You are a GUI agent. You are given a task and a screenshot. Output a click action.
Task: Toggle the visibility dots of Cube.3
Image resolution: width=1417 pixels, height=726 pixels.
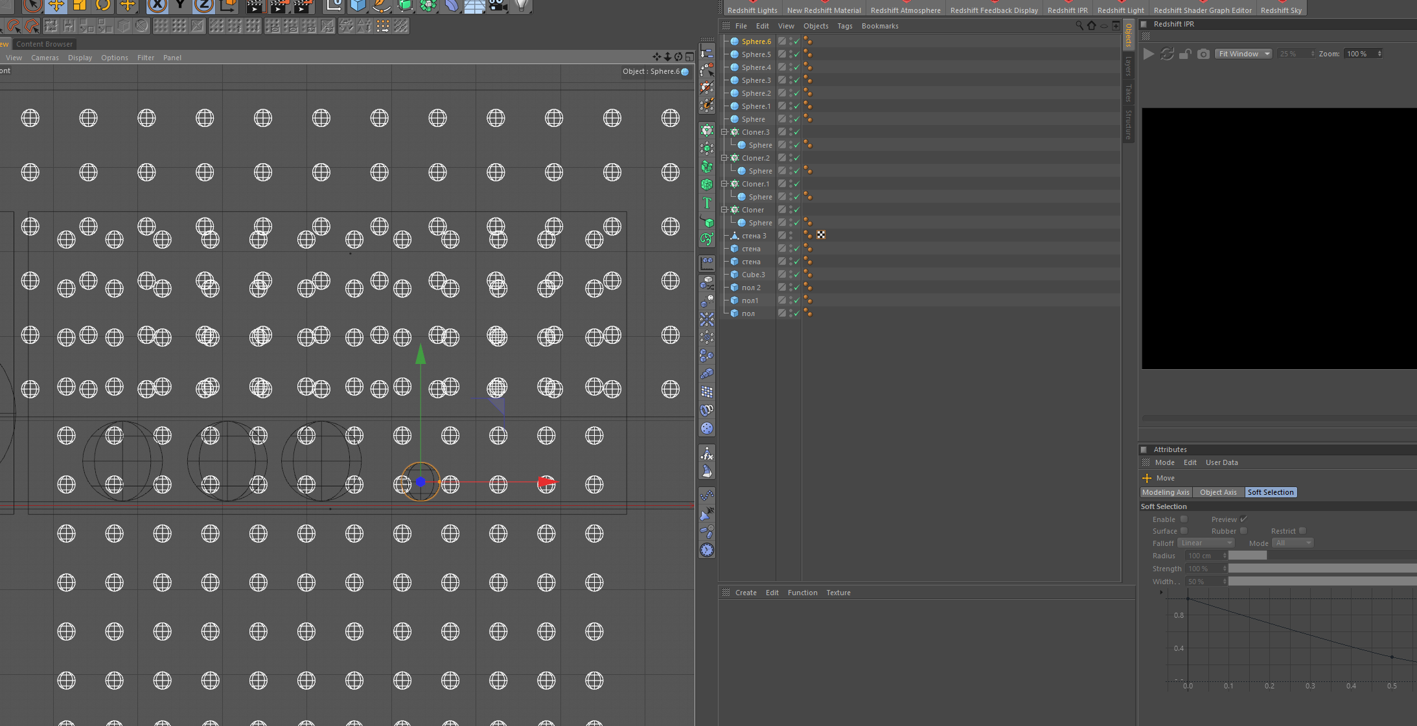point(790,275)
